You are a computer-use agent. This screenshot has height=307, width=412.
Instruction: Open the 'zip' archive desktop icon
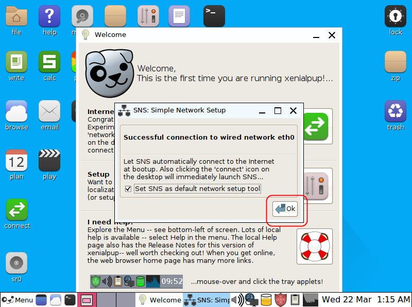click(396, 62)
